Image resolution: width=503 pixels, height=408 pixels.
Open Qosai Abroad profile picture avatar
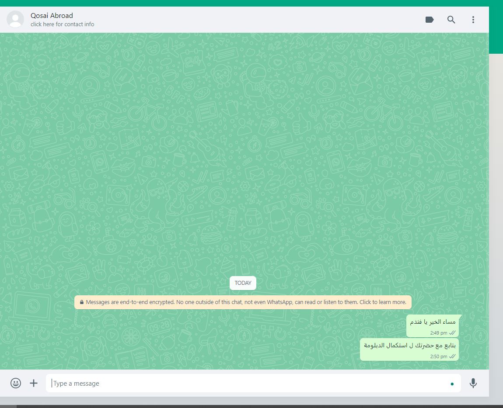coord(15,19)
